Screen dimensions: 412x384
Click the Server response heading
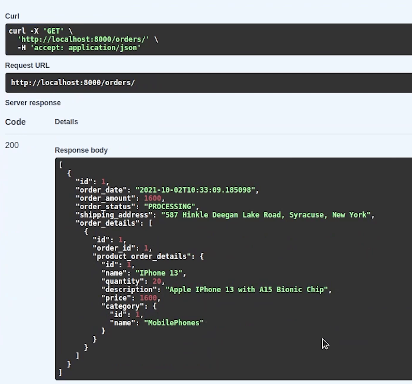point(33,103)
